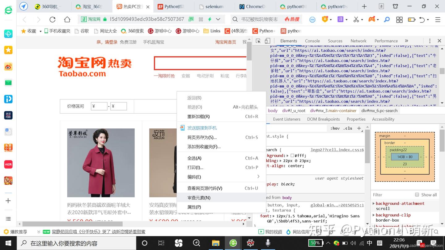The height and width of the screenshot is (250, 445).
Task: Toggle the Show all checkbox
Action: pyautogui.click(x=417, y=195)
